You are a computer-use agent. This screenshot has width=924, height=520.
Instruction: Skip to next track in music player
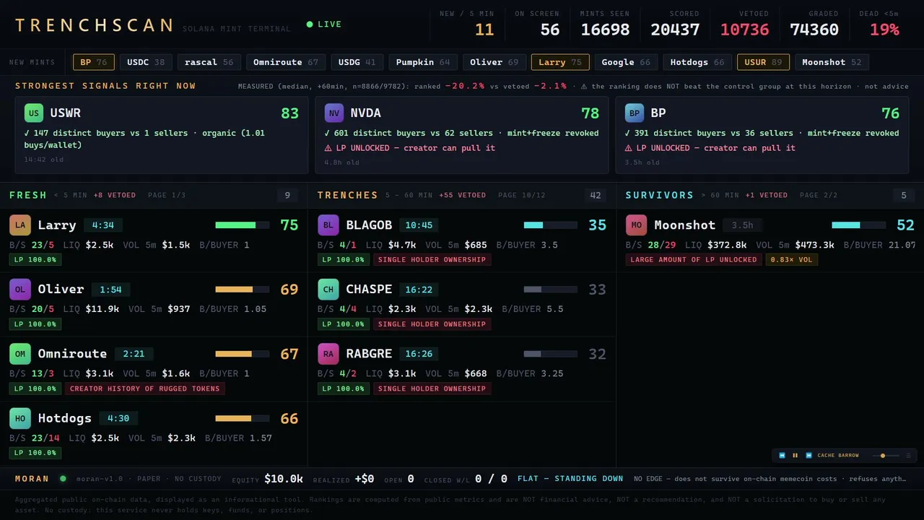[808, 456]
